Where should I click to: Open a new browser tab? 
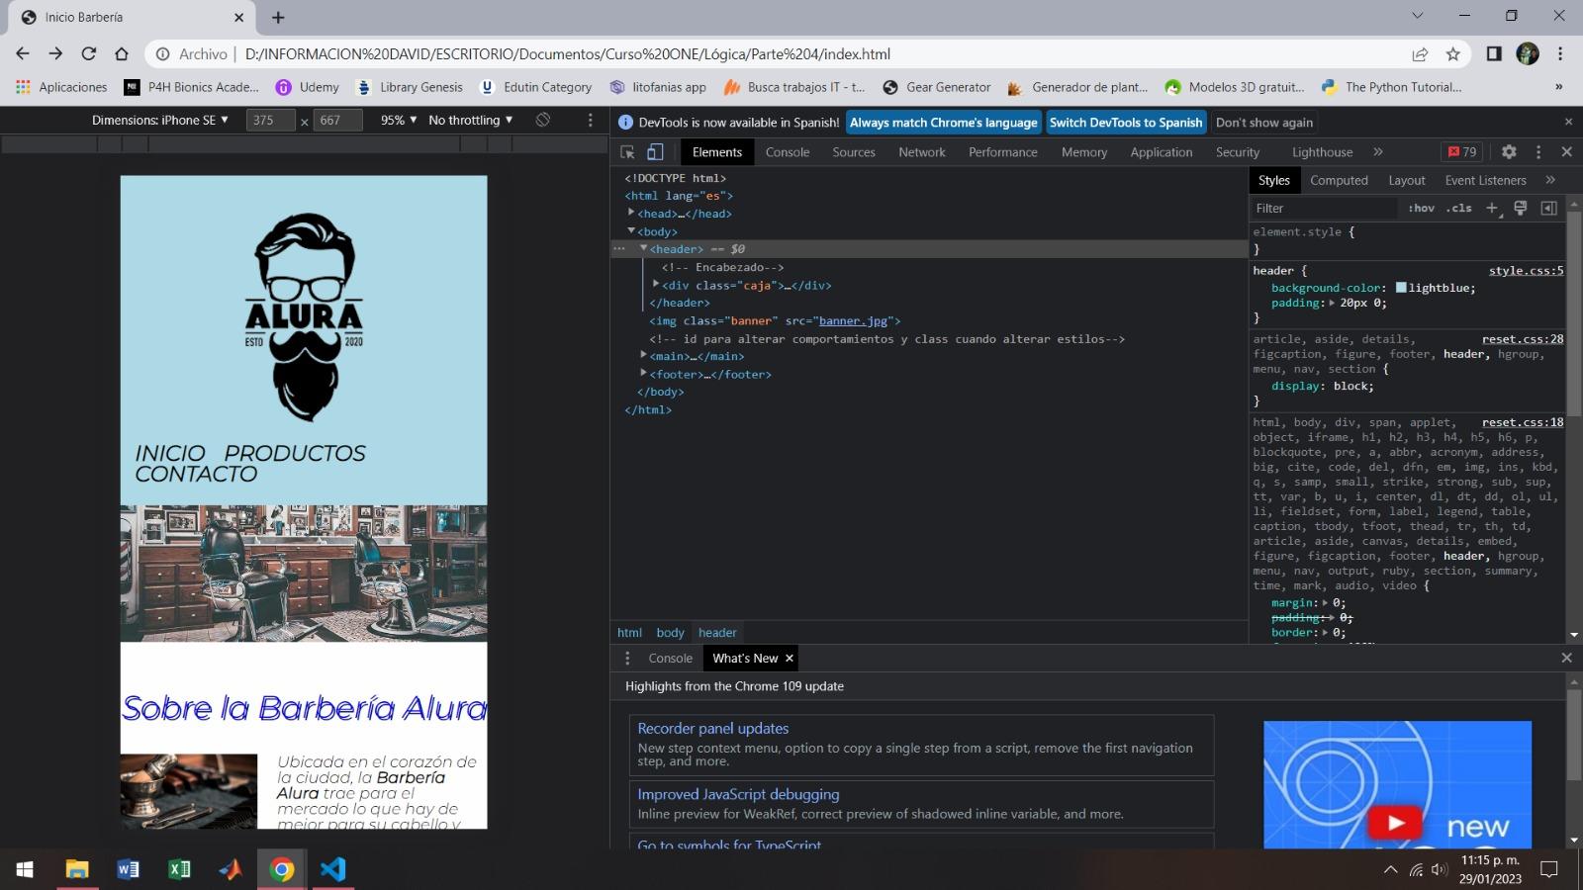click(x=278, y=17)
